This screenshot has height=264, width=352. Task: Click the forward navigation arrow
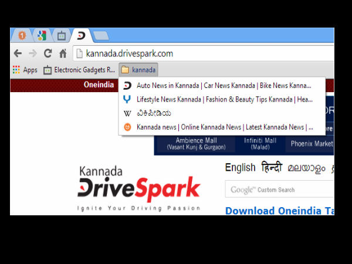(x=33, y=53)
